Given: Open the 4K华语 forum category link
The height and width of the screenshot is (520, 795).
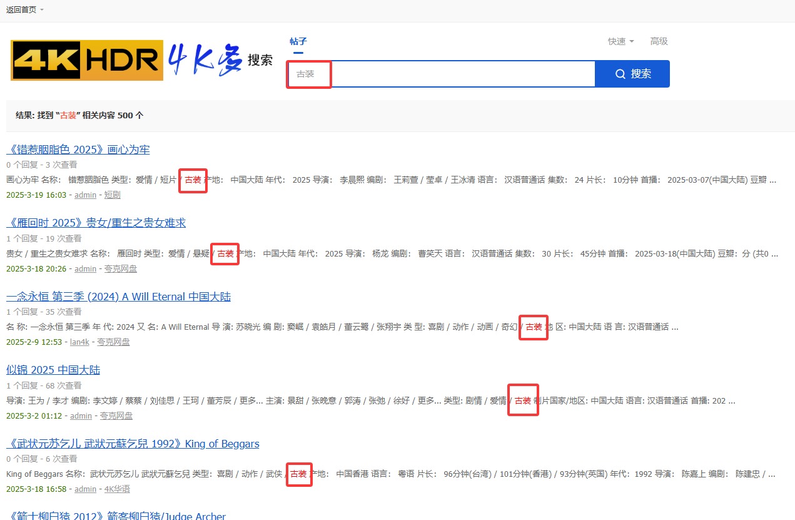Looking at the screenshot, I should [117, 489].
